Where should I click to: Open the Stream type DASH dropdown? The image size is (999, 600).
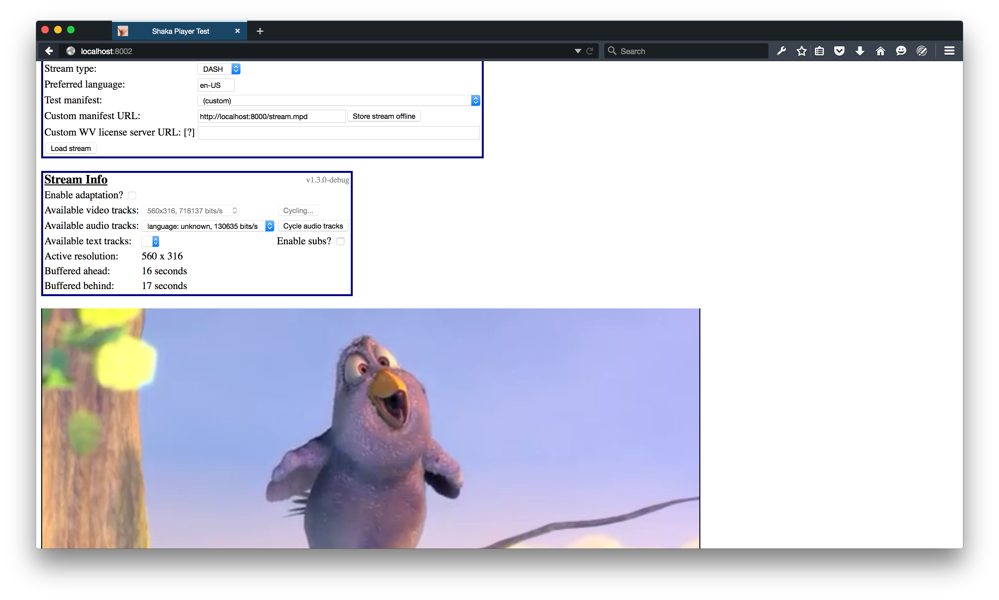pos(219,69)
